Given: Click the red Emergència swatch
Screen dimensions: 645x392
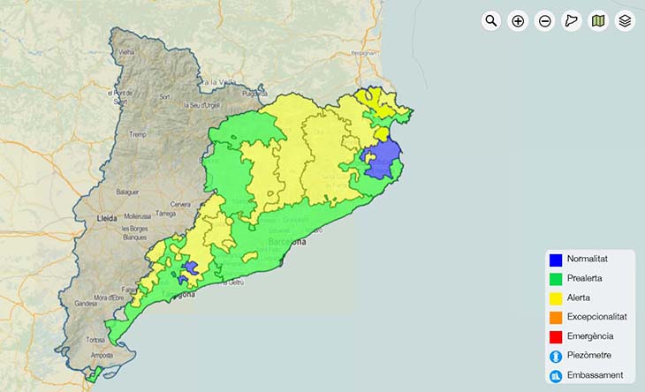Looking at the screenshot, I should pos(556,336).
